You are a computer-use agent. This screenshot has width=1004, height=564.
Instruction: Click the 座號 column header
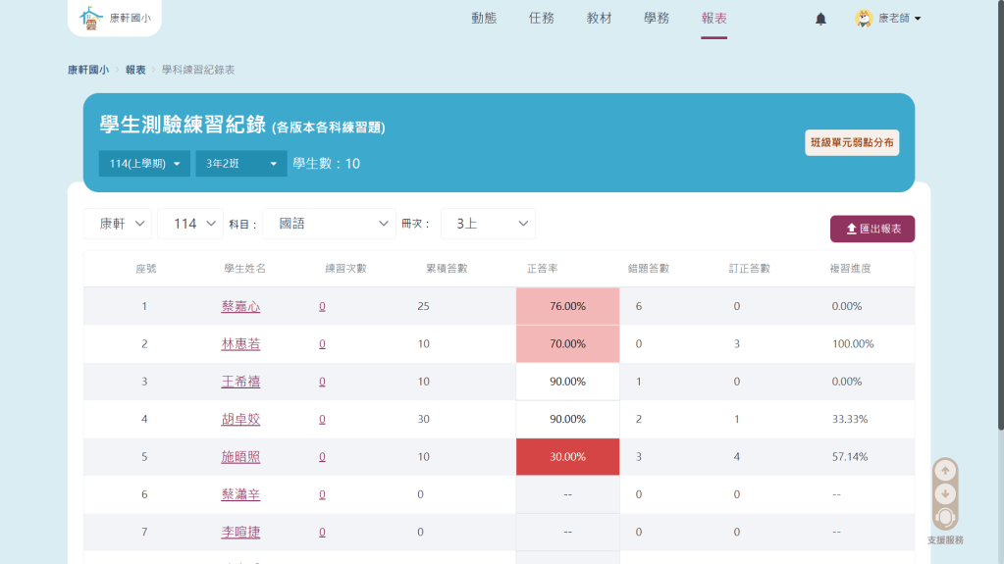[x=146, y=269]
